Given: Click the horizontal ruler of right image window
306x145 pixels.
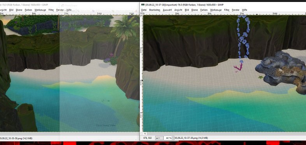Looking at the screenshot, I should point(224,14).
